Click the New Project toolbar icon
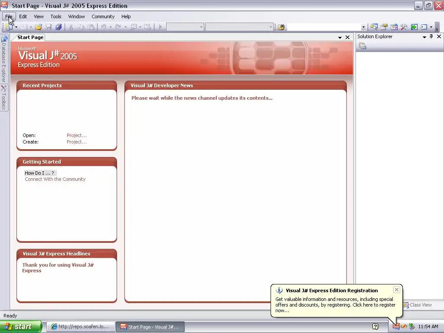 click(x=10, y=27)
